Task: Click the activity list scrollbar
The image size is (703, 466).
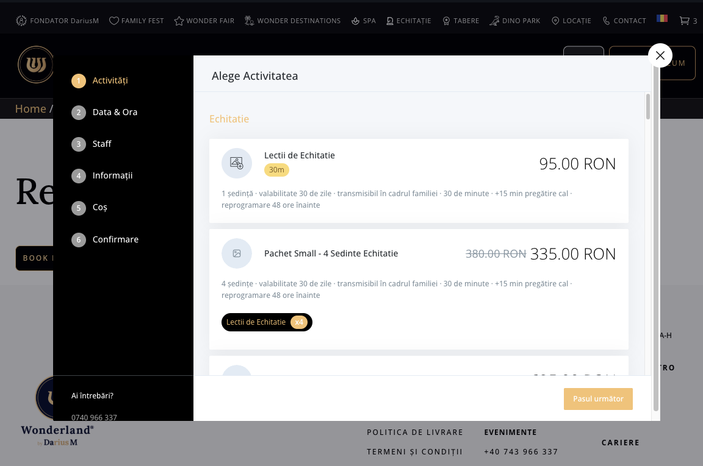Action: (648, 107)
